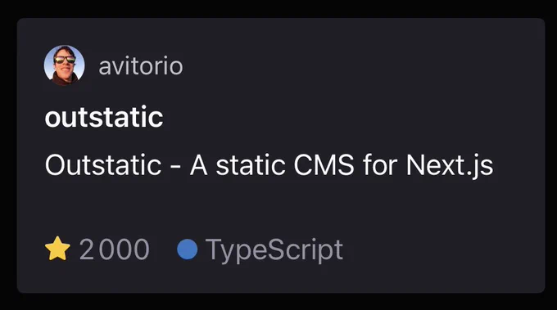Open avitorio's round profile avatar

(x=64, y=65)
